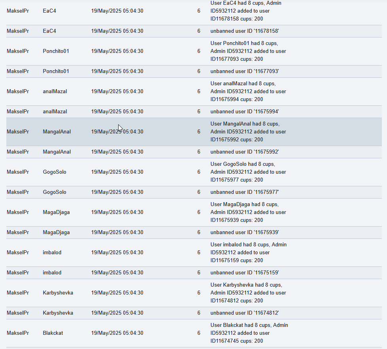
Task: Click the timestamp in the analMazal unbanned row
Action: tap(117, 112)
